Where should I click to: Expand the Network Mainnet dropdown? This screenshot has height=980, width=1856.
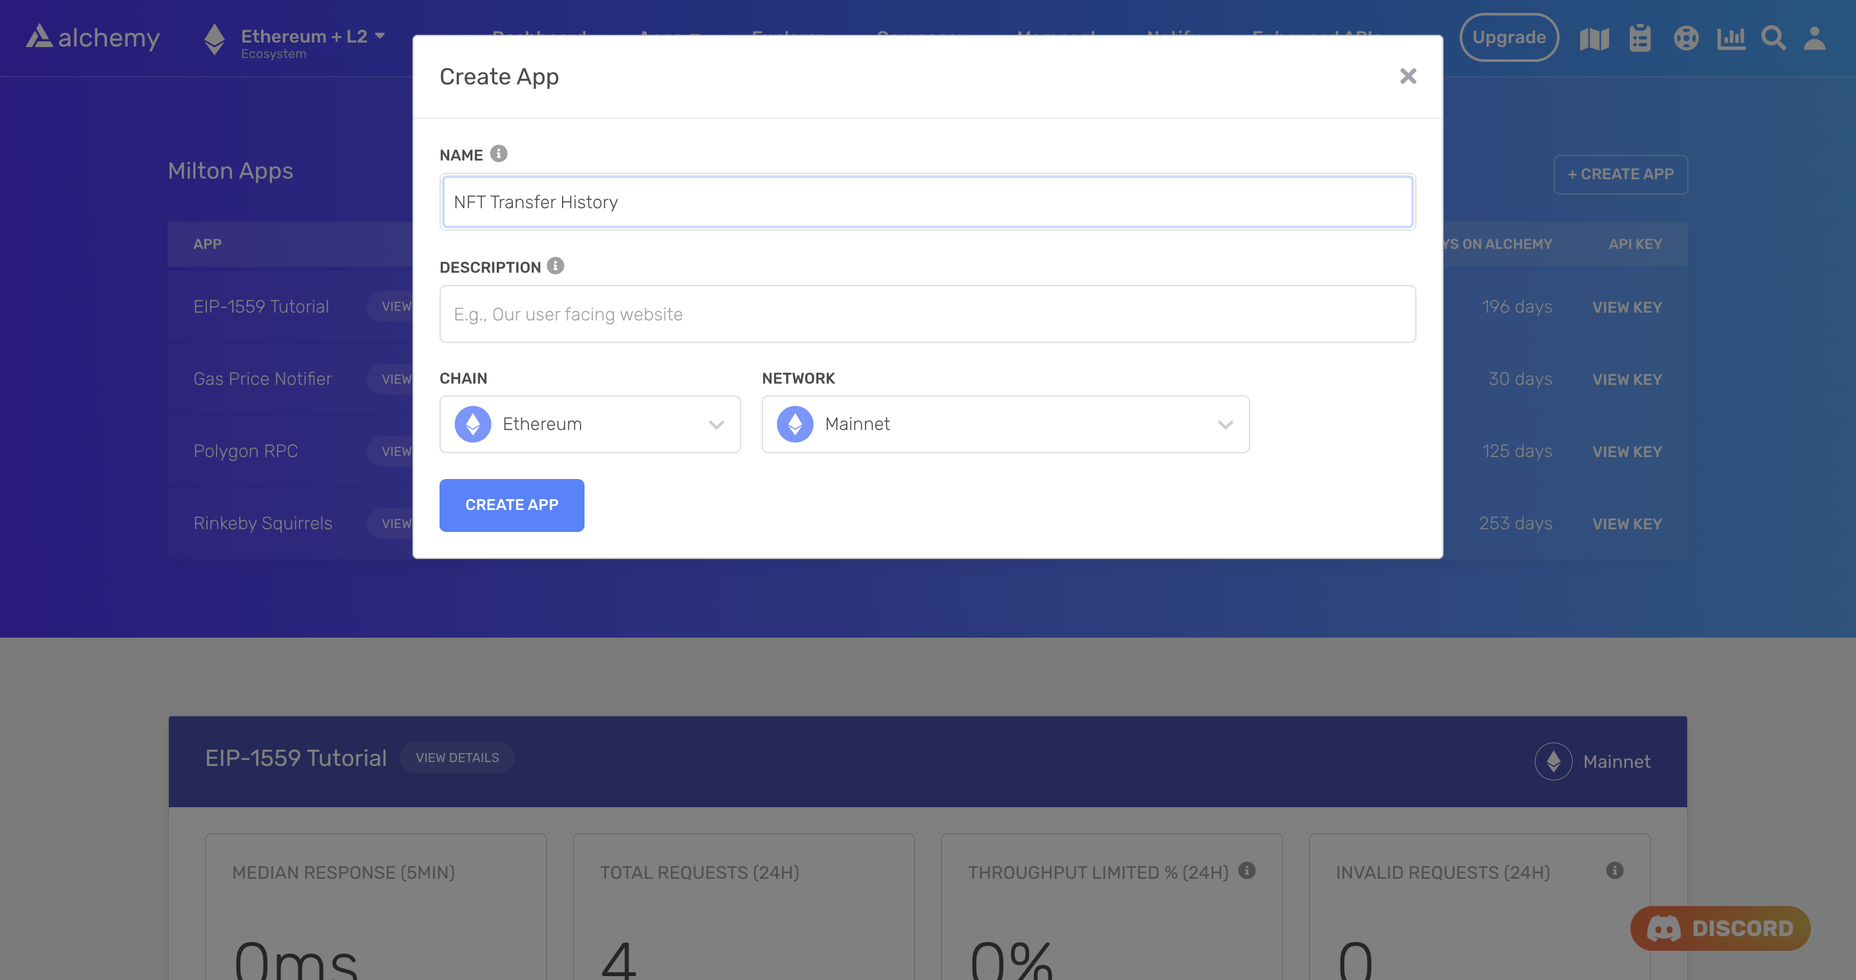[1005, 424]
